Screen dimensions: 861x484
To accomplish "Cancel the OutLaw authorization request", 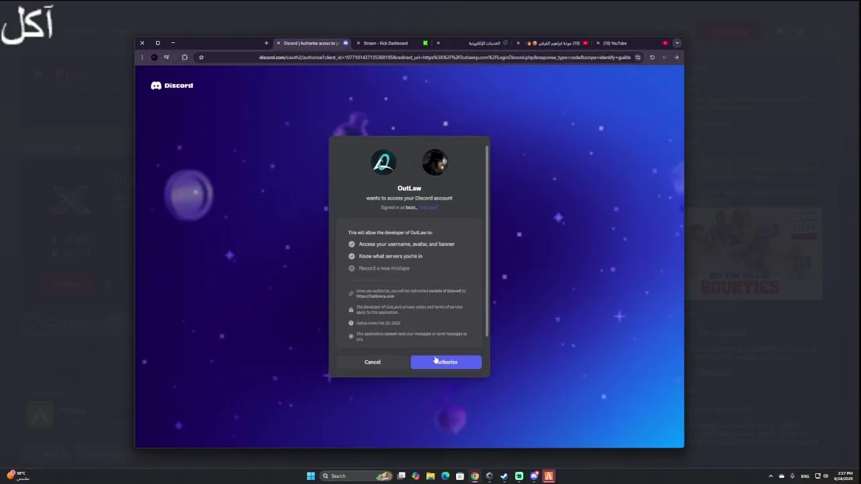I will coord(373,362).
